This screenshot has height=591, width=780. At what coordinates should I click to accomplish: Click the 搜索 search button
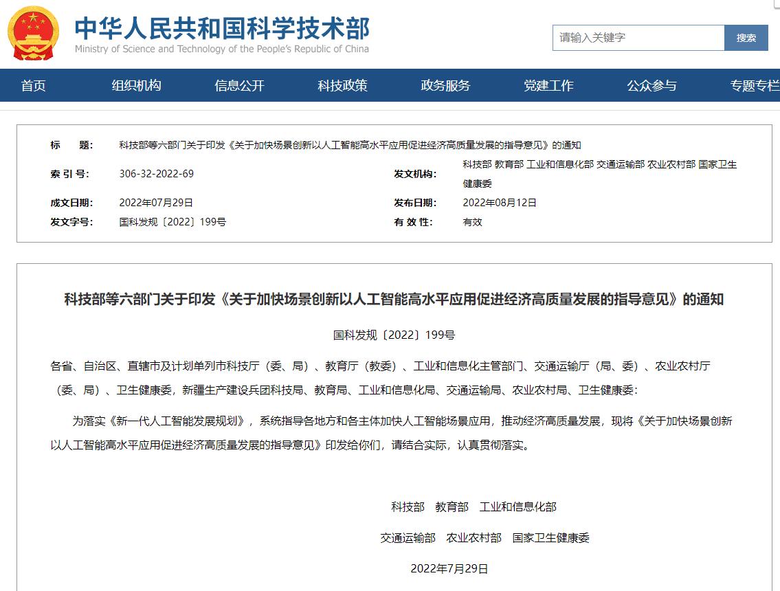coord(746,38)
